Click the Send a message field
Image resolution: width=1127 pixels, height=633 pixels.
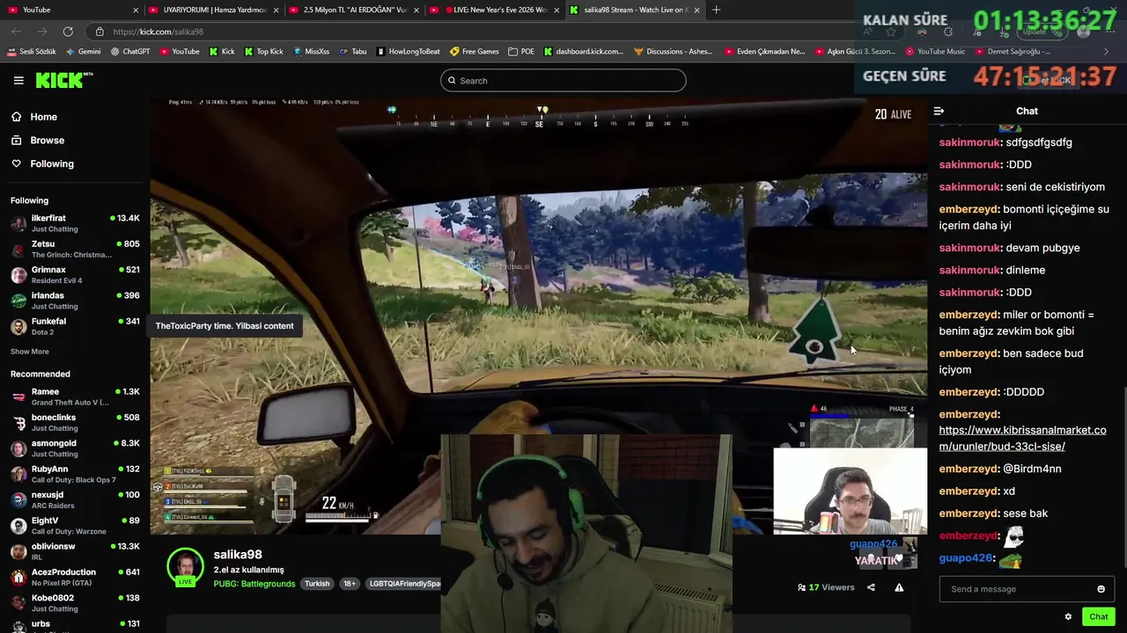[x=1017, y=589]
